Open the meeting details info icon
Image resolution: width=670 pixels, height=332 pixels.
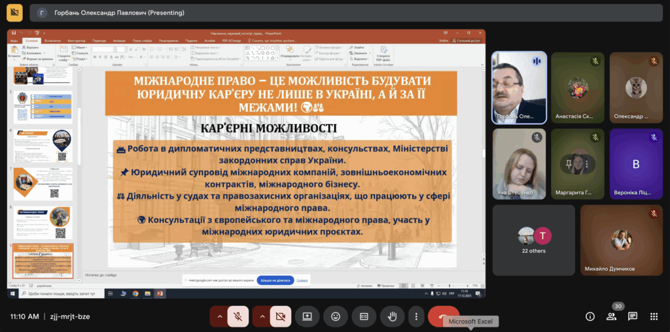click(590, 316)
